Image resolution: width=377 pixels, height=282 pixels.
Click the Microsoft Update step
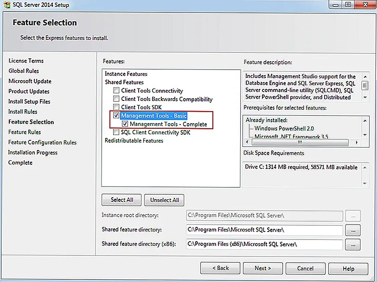point(30,81)
